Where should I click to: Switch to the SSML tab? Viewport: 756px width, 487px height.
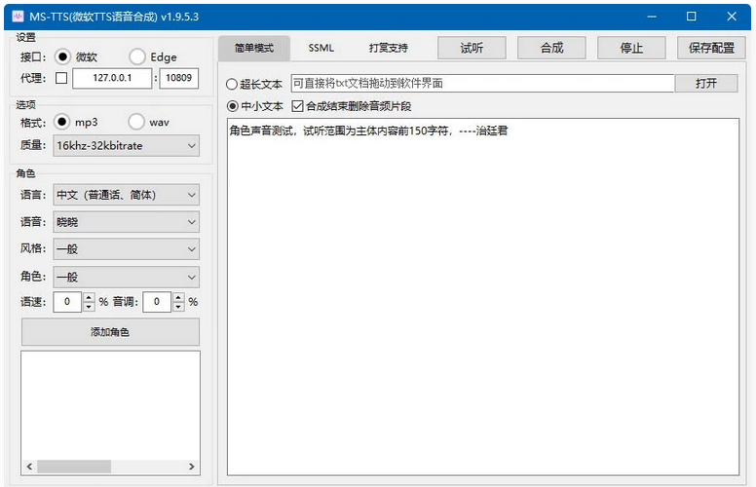click(321, 48)
